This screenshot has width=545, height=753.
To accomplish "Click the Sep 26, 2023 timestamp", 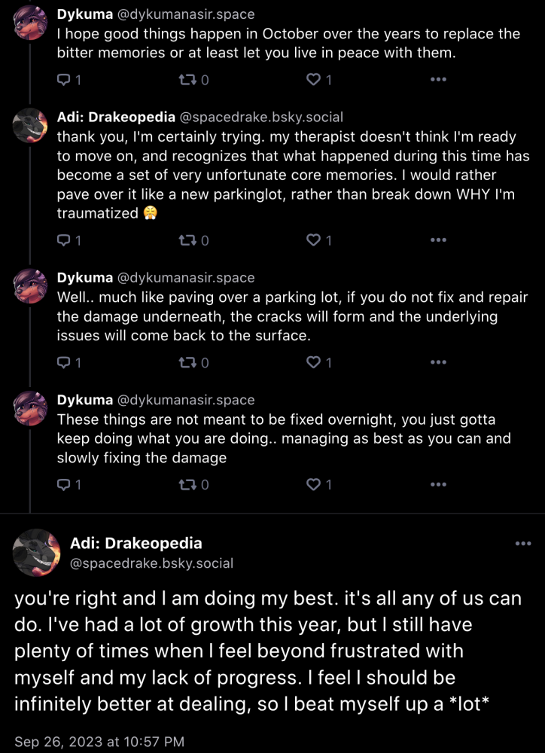I will (x=99, y=741).
